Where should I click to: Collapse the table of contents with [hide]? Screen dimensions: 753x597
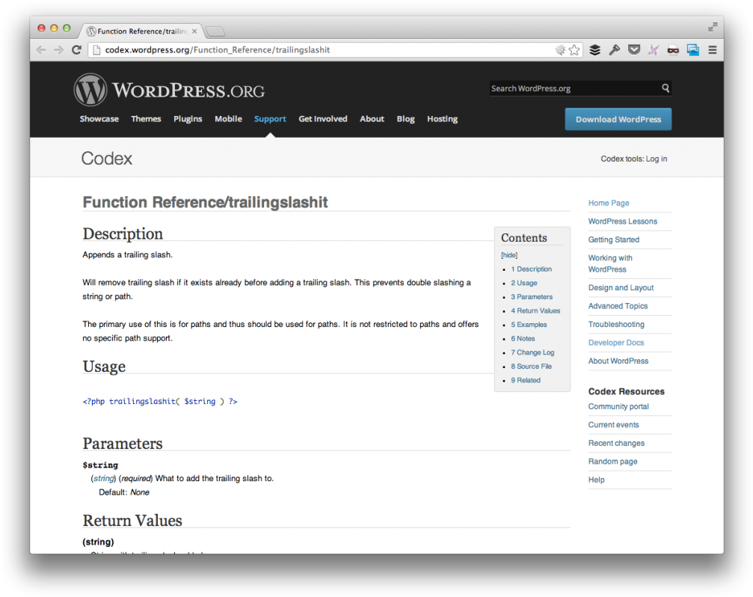pos(509,254)
